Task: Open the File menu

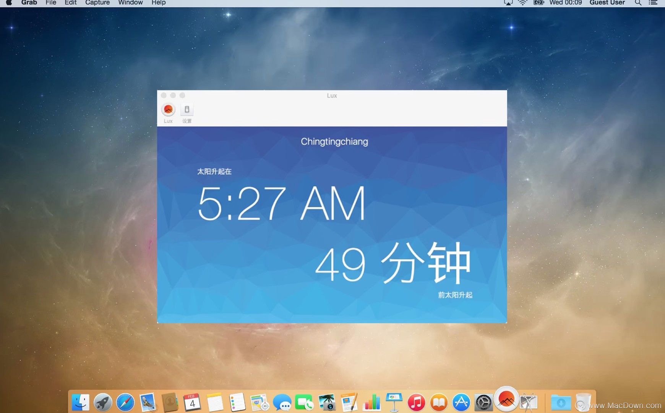Action: pos(51,3)
